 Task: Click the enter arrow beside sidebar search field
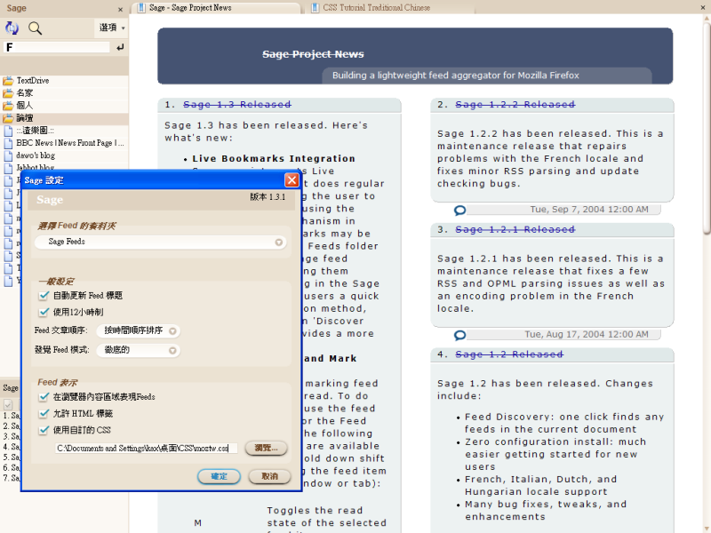pos(118,47)
